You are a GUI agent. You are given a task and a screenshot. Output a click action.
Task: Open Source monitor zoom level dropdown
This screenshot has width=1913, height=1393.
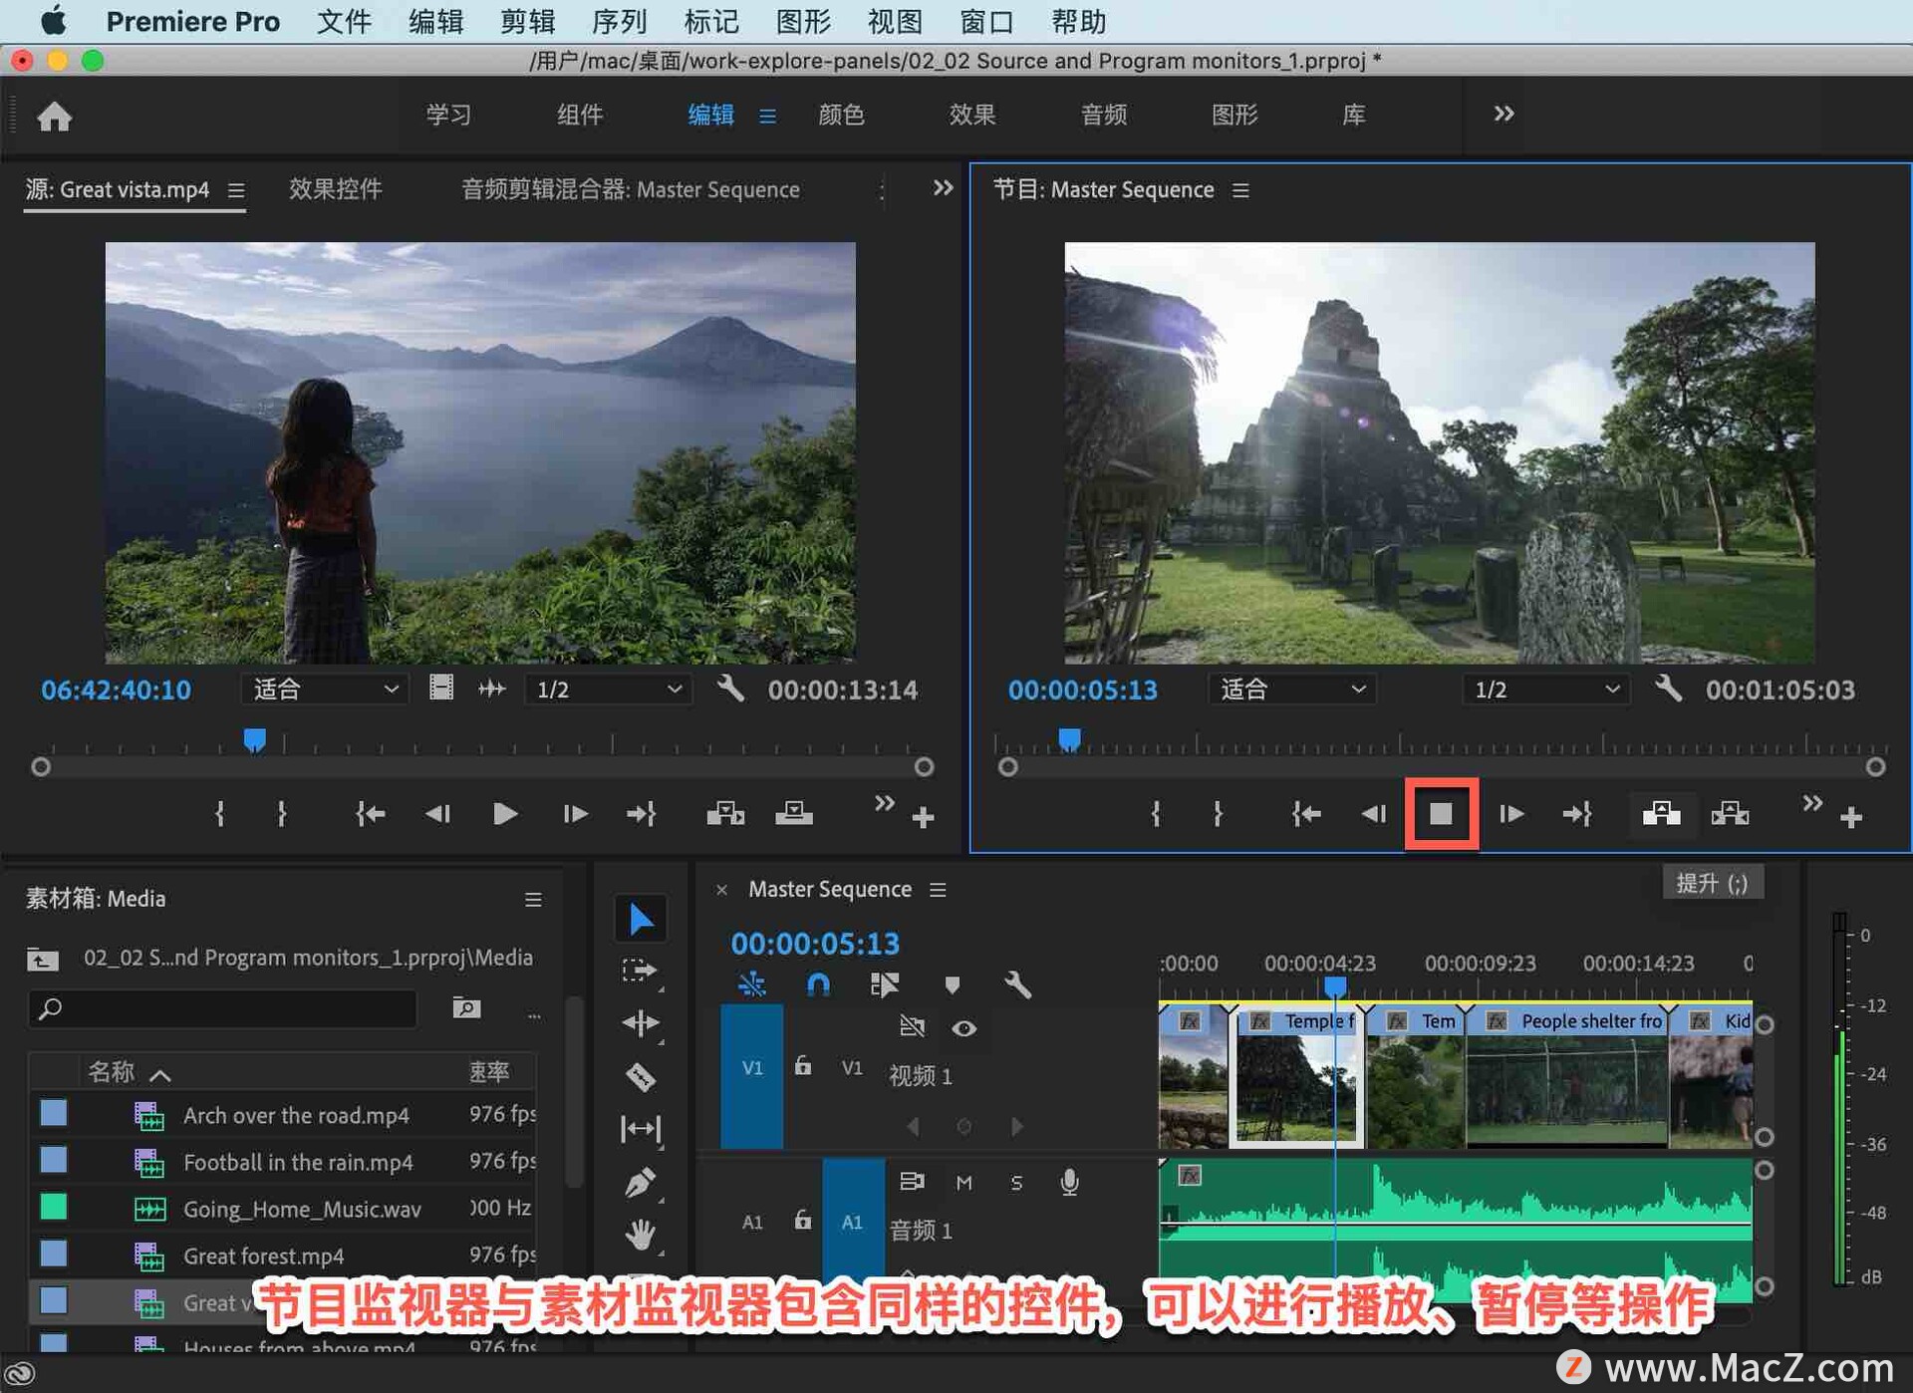tap(324, 690)
